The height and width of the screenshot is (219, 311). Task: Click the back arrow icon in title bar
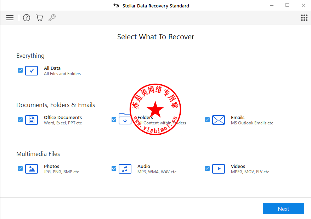(x=116, y=6)
